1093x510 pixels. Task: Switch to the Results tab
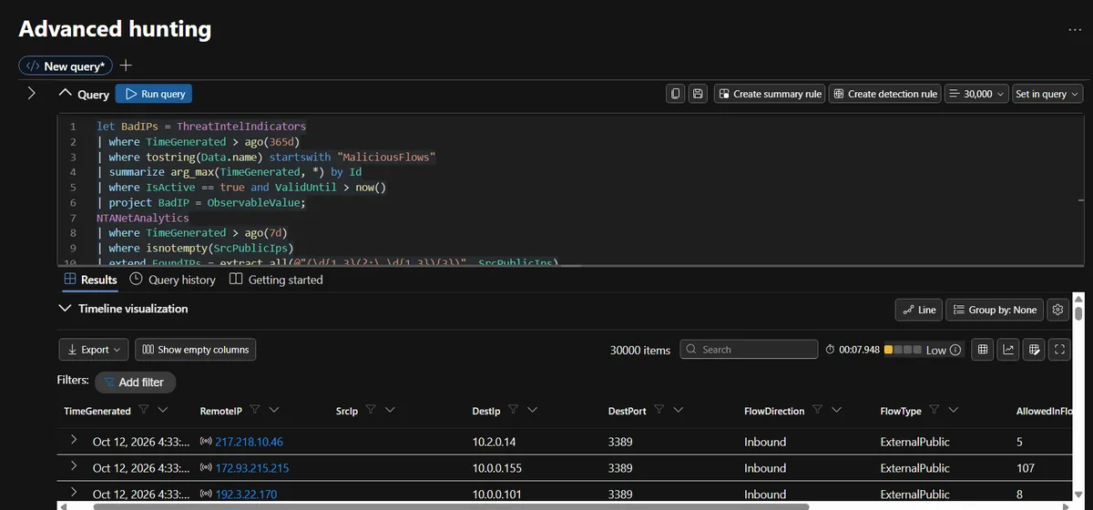90,280
